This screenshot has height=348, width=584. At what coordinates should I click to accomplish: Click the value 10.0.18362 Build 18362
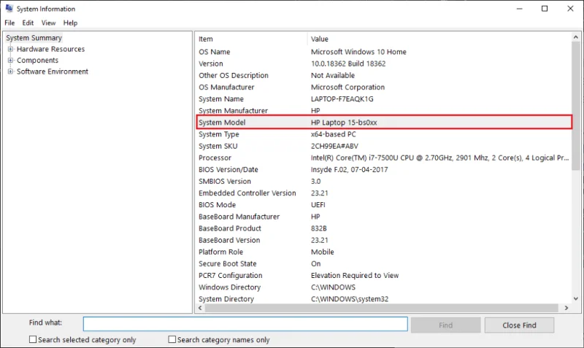coord(348,63)
